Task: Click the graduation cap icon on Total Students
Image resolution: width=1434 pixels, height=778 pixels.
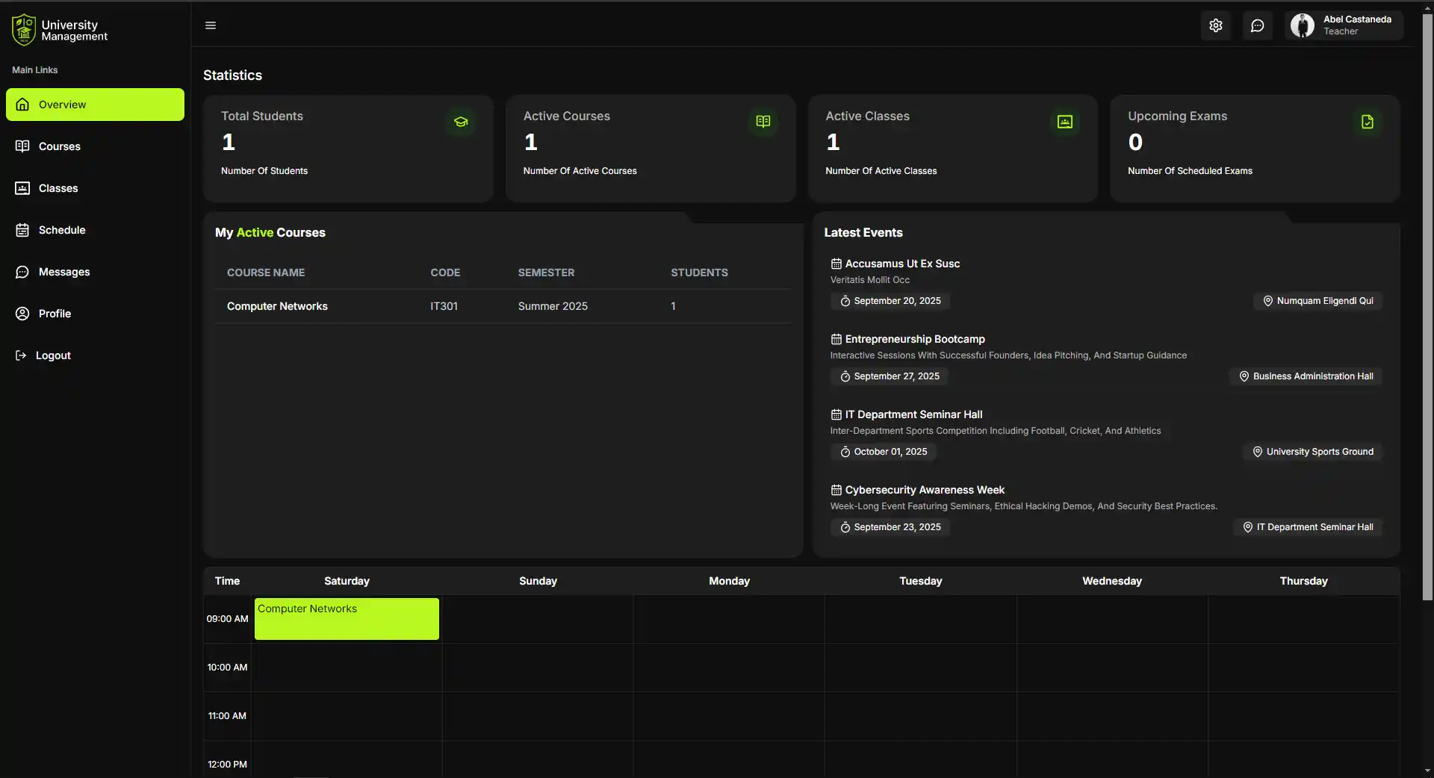Action: (x=461, y=122)
